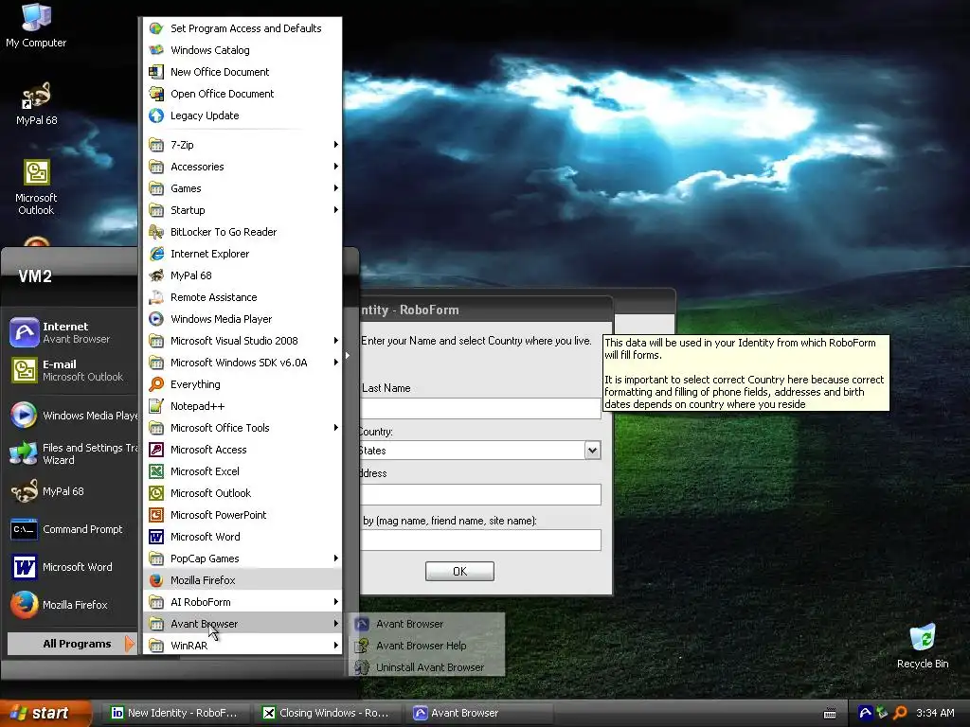
Task: Expand the Accessories program folder
Action: [242, 167]
